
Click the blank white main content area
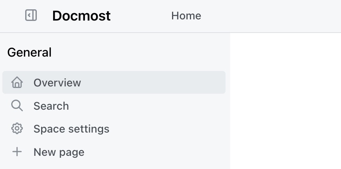(285, 101)
